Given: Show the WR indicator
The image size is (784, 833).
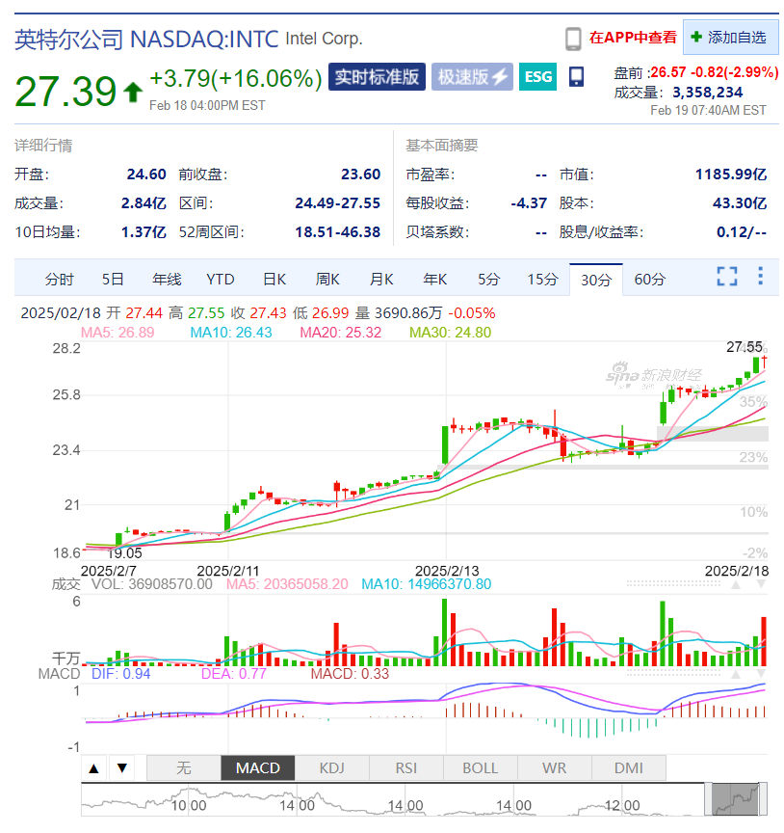Looking at the screenshot, I should (554, 768).
